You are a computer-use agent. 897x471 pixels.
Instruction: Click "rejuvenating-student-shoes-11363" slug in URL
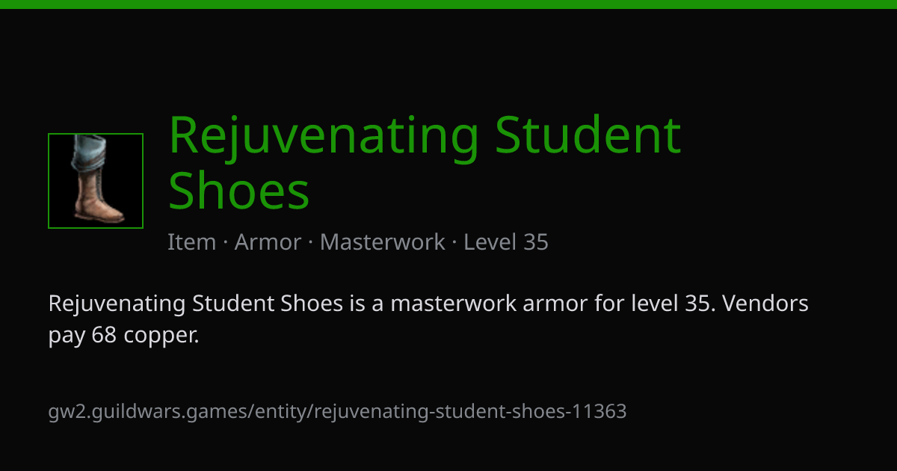471,411
